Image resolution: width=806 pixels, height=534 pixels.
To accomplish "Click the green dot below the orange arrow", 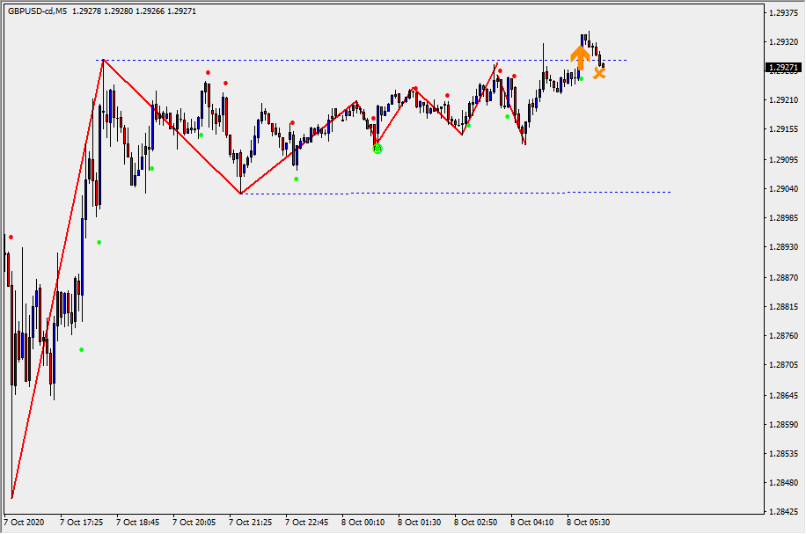I will click(x=581, y=78).
